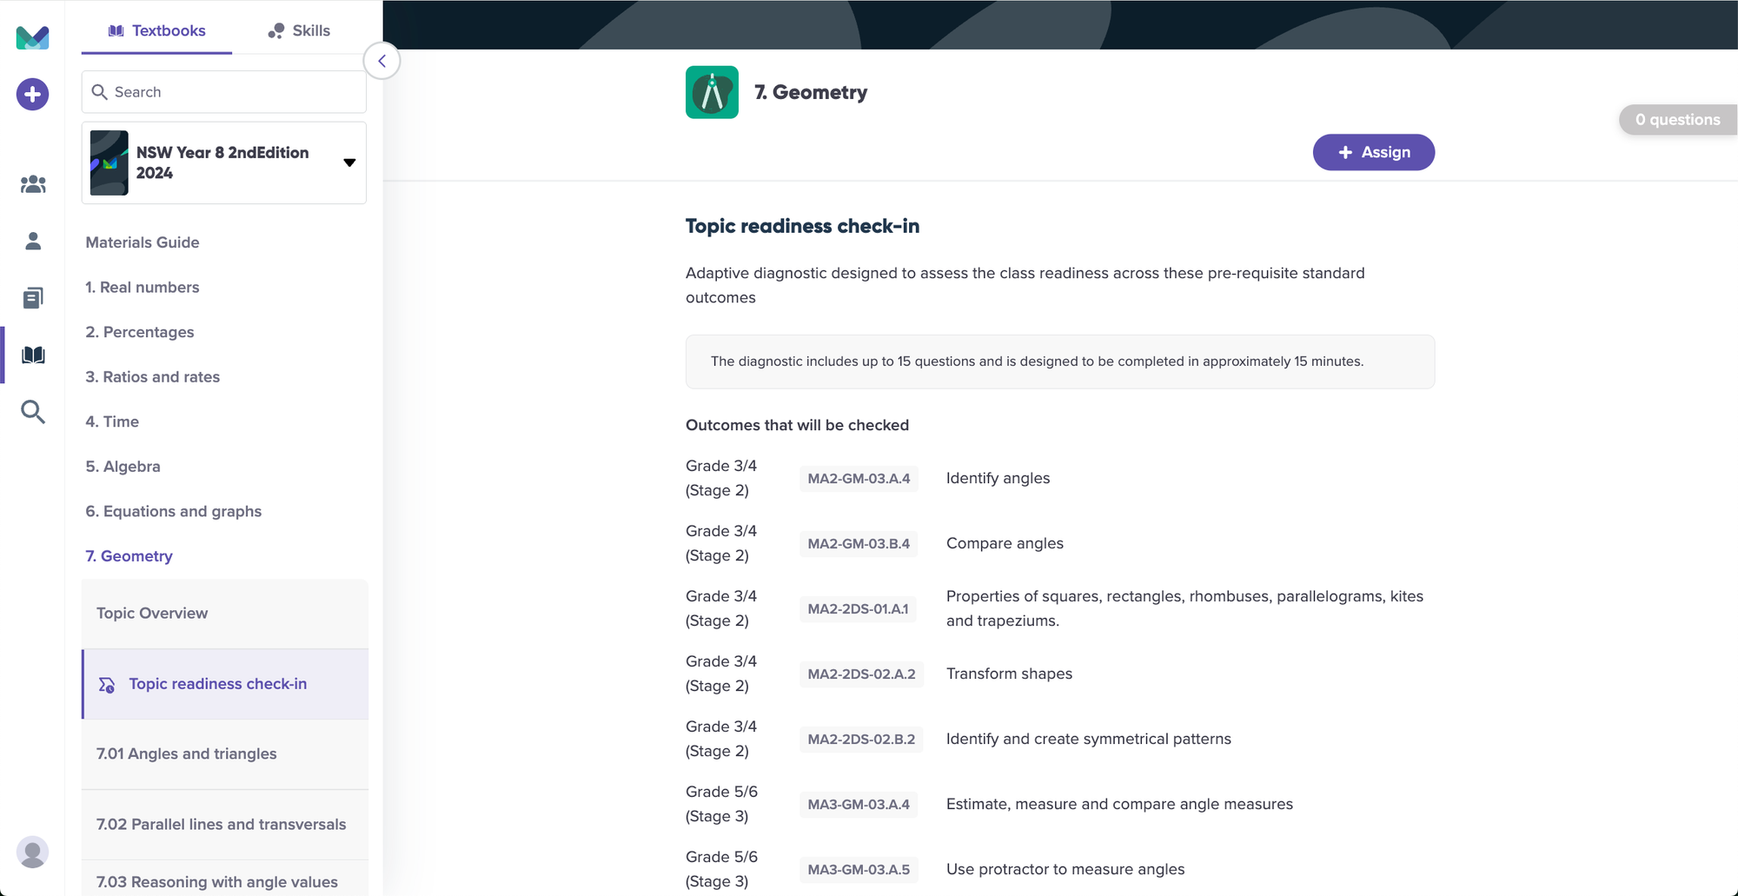The height and width of the screenshot is (896, 1738).
Task: Switch to the Textbooks tab
Action: [x=157, y=30]
